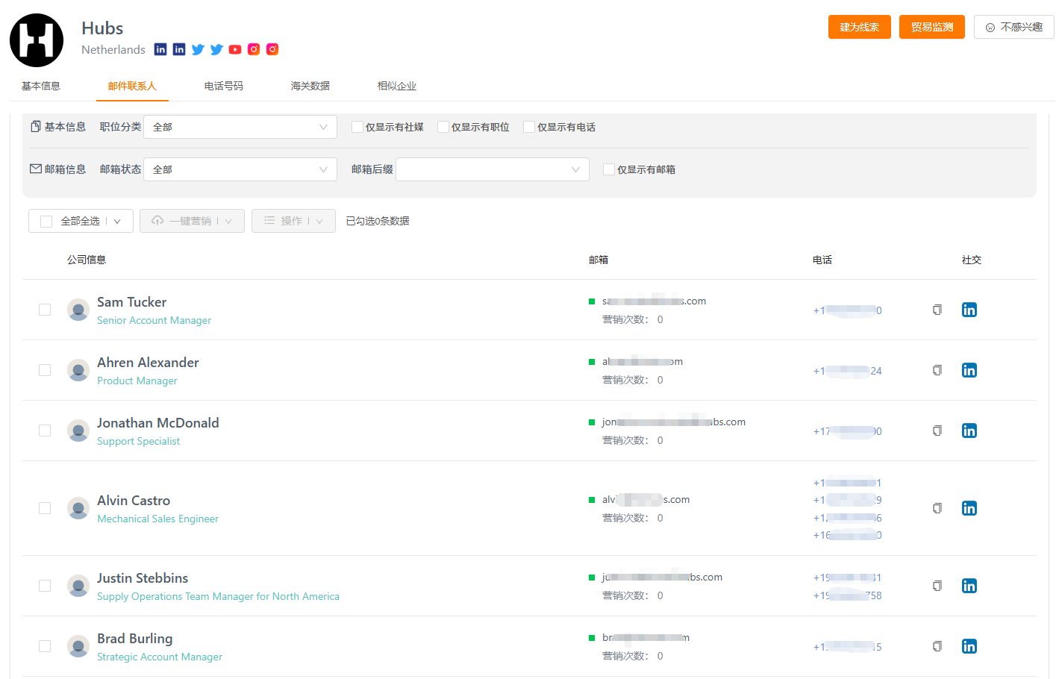
Task: Open the Ahren Alexander contact name
Action: pos(148,363)
